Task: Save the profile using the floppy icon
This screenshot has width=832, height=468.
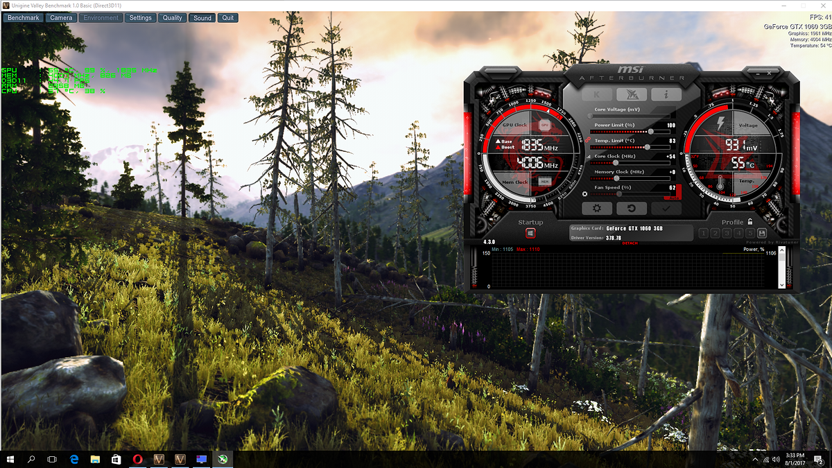Action: click(x=761, y=234)
